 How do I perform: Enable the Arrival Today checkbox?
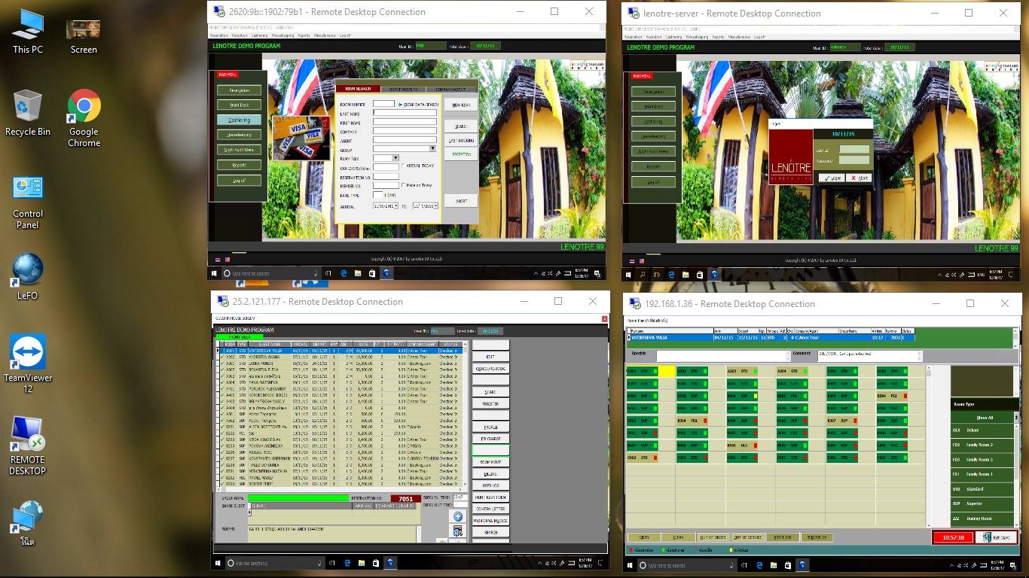tap(403, 166)
